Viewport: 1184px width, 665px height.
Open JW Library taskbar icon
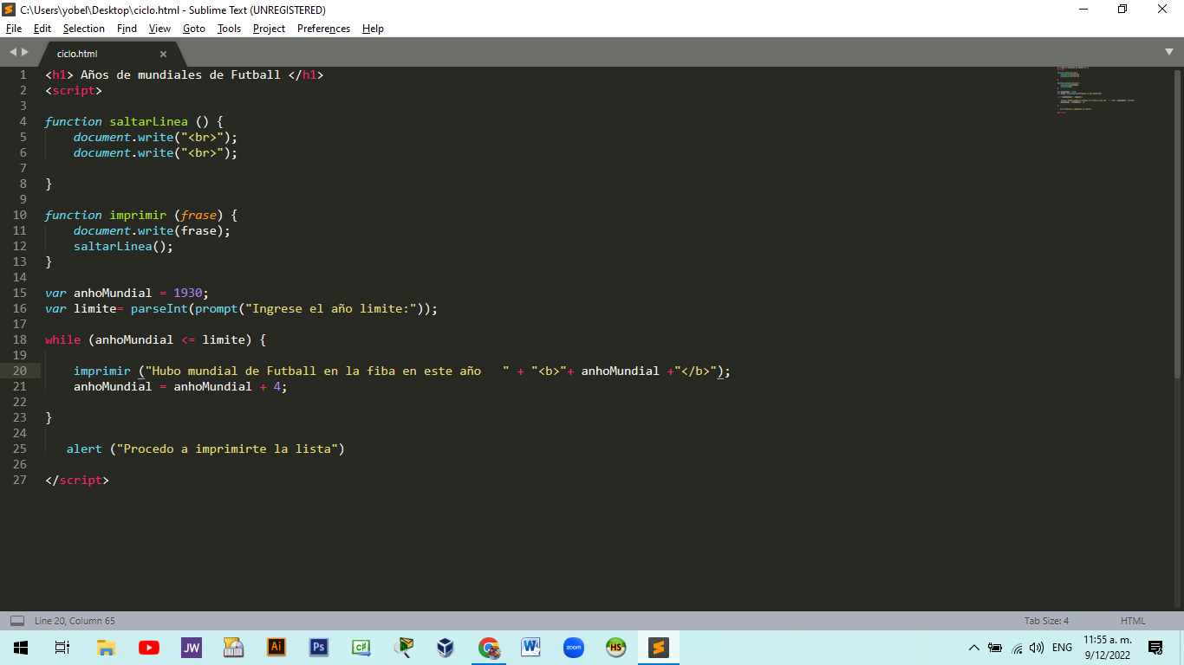(x=191, y=648)
